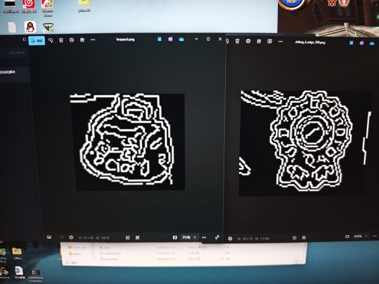Delete knapsack.png using trash icon
This screenshot has height=284, width=379.
pos(61,40)
